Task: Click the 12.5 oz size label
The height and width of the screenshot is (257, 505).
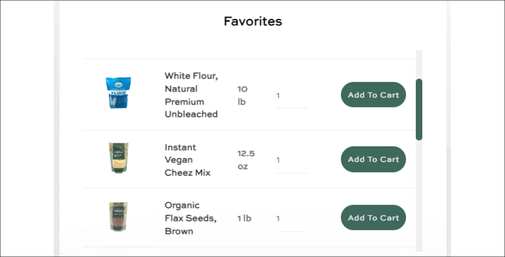Action: (246, 160)
